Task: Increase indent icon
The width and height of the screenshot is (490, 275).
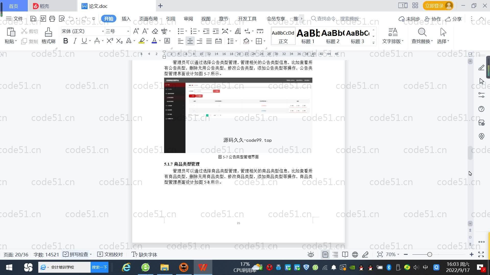Action: click(x=216, y=31)
